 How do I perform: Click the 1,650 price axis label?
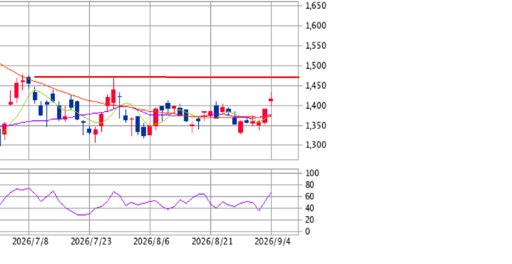[316, 6]
